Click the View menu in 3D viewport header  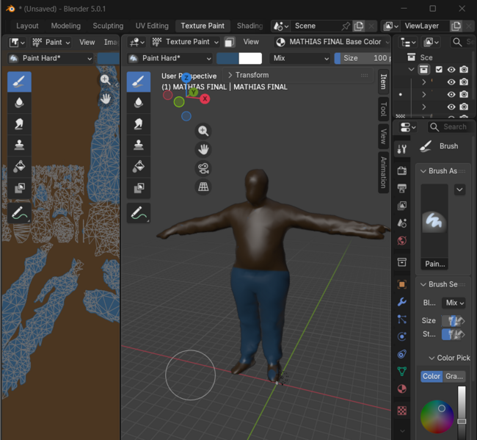[x=251, y=42]
